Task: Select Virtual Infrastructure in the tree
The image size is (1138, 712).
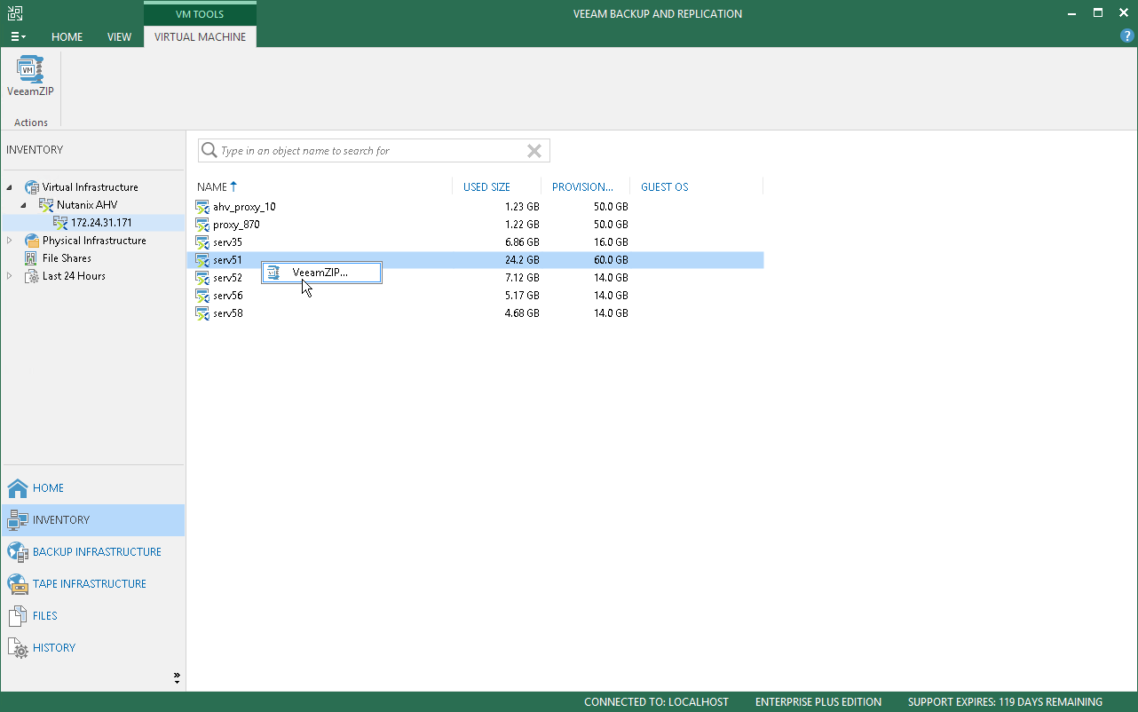Action: (91, 187)
